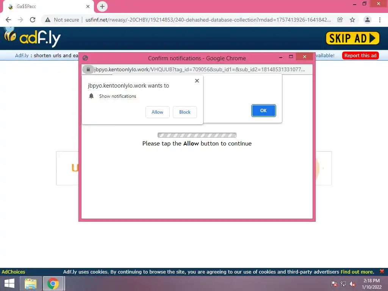This screenshot has width=388, height=291.
Task: Open the Chrome profile avatar menu
Action: (368, 20)
